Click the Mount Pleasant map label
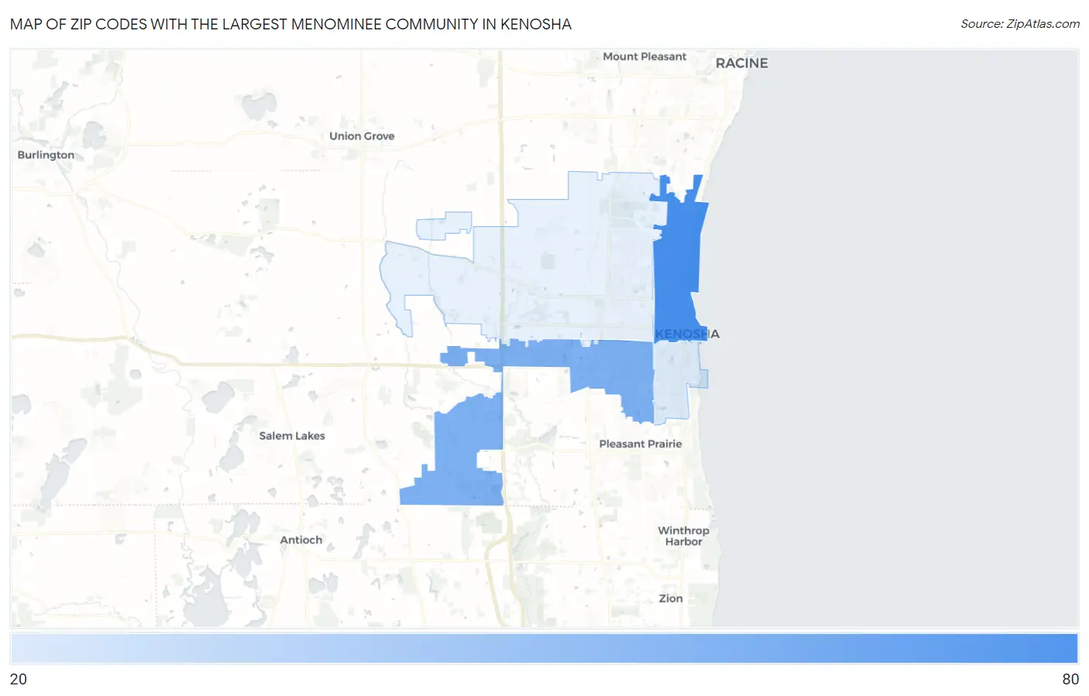 [x=644, y=57]
